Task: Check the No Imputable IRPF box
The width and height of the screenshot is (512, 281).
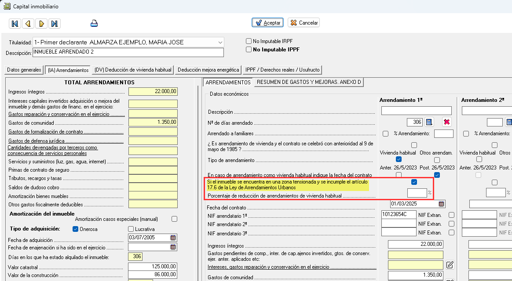Action: coord(249,41)
